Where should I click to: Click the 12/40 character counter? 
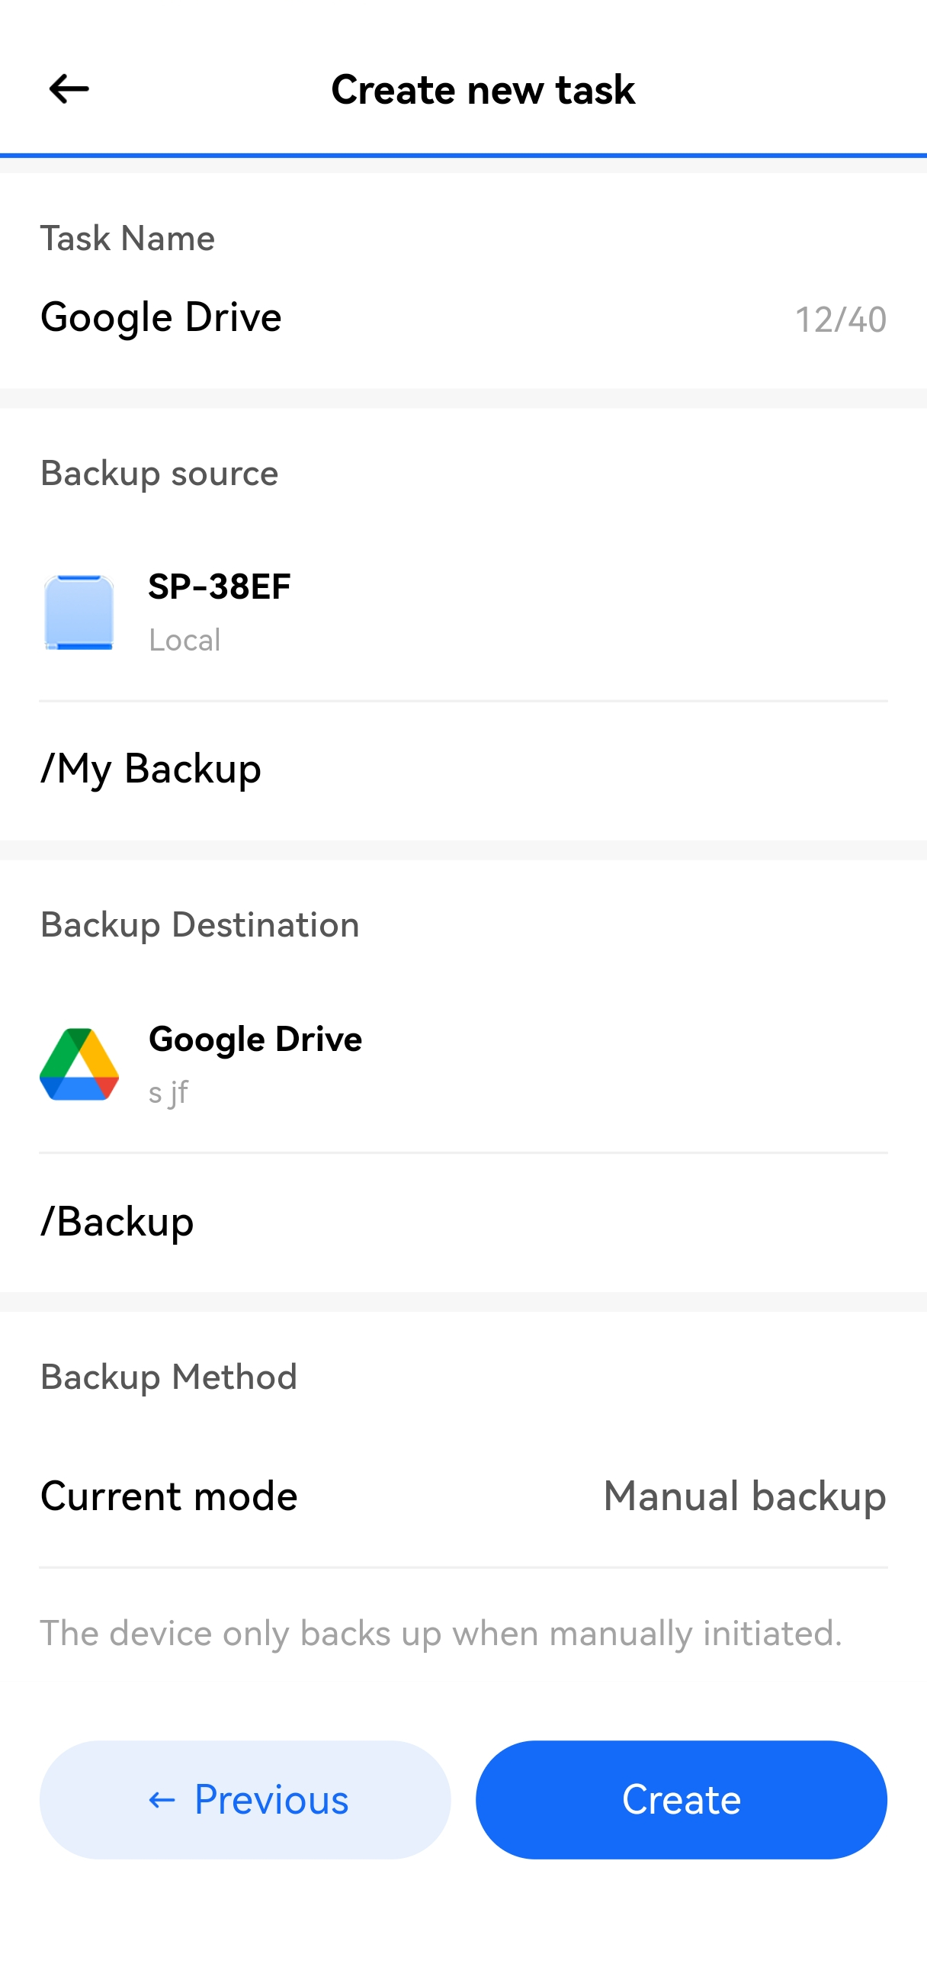[x=840, y=320]
